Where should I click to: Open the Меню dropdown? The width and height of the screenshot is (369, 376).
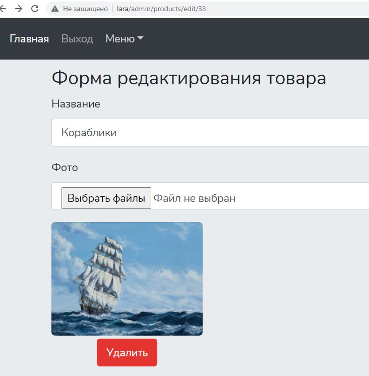(125, 38)
